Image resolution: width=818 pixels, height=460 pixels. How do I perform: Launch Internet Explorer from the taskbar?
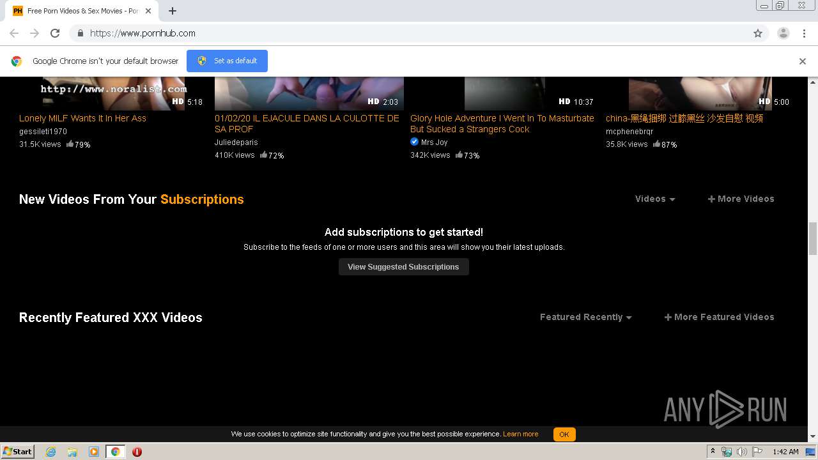coord(51,452)
